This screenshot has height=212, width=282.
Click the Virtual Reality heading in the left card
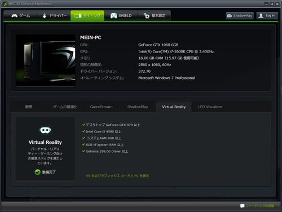[x=45, y=142]
